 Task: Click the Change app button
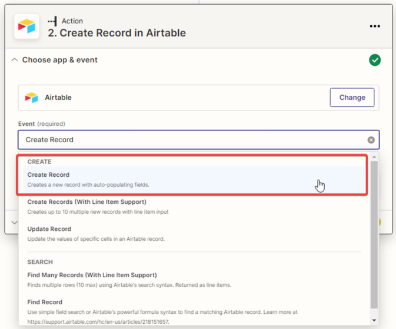coord(352,98)
